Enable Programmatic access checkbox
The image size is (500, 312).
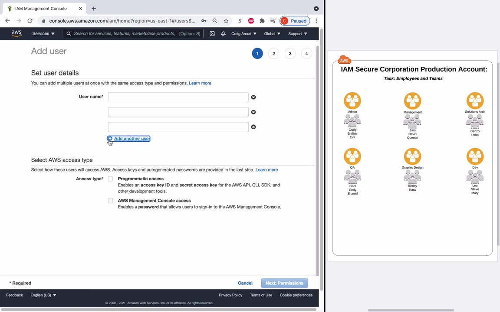pyautogui.click(x=110, y=179)
